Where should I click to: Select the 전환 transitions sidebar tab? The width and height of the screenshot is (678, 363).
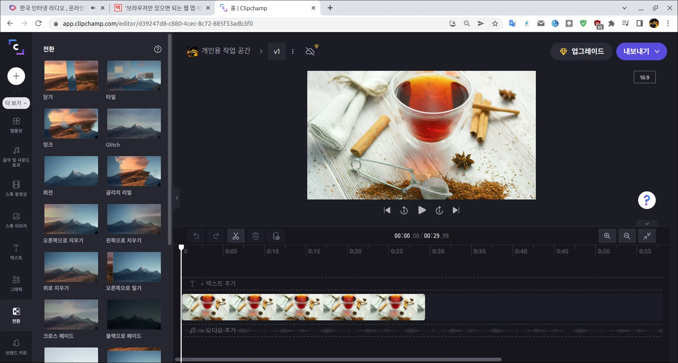16,315
